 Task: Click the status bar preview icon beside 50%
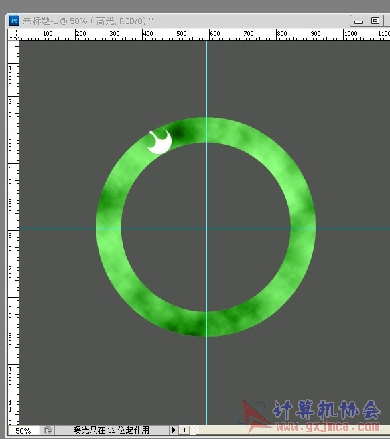click(48, 430)
